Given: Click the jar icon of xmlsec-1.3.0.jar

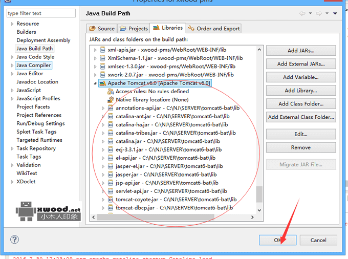Looking at the screenshot, I should [102, 67].
